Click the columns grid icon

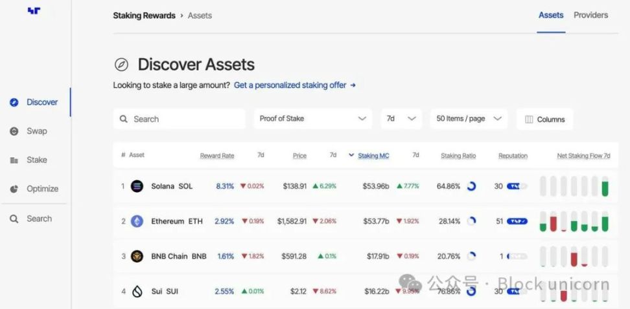529,120
